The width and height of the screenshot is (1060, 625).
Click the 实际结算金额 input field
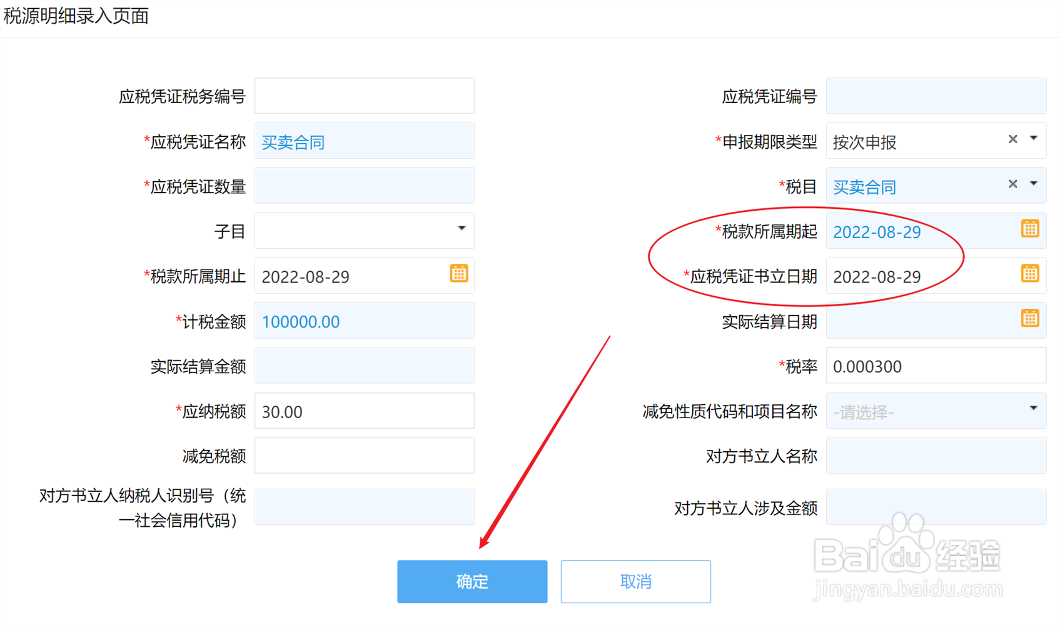pyautogui.click(x=365, y=365)
